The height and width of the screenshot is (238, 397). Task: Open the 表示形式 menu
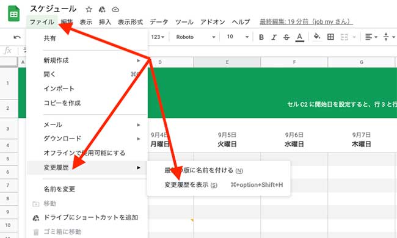click(130, 22)
